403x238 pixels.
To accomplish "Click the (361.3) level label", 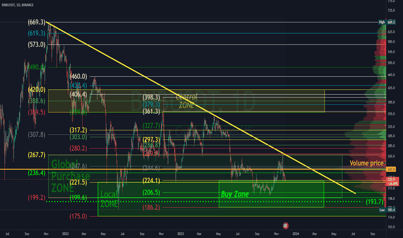I will tap(151, 111).
